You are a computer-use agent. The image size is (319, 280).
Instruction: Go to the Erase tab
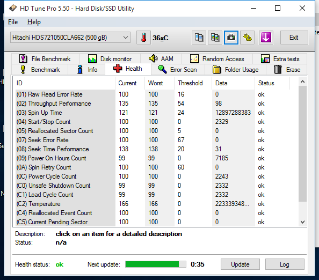[x=287, y=70]
